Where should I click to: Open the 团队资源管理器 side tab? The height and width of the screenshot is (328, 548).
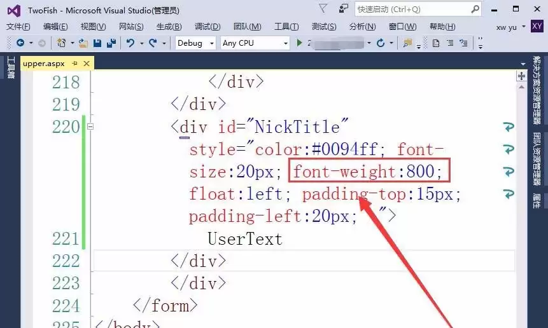(537, 159)
